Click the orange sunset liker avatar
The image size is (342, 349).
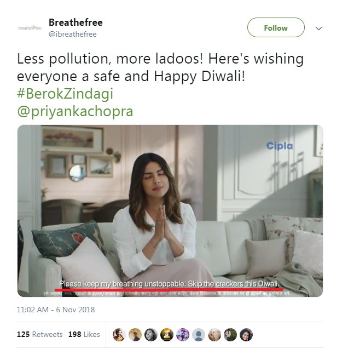click(167, 335)
